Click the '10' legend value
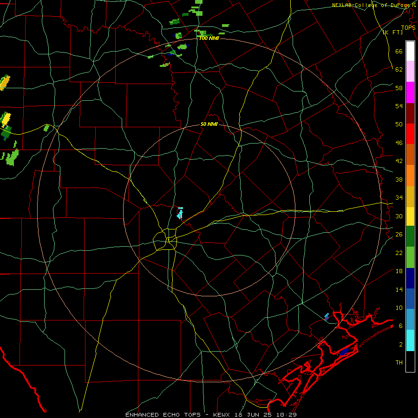 coord(399,307)
